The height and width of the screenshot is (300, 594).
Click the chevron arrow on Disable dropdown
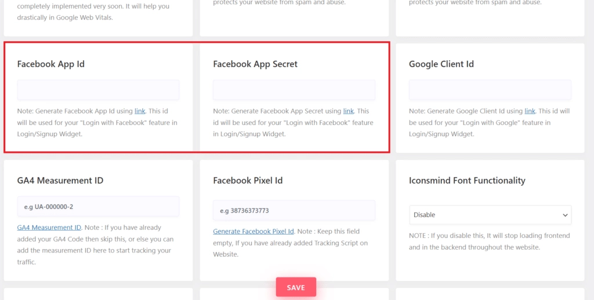click(x=565, y=215)
